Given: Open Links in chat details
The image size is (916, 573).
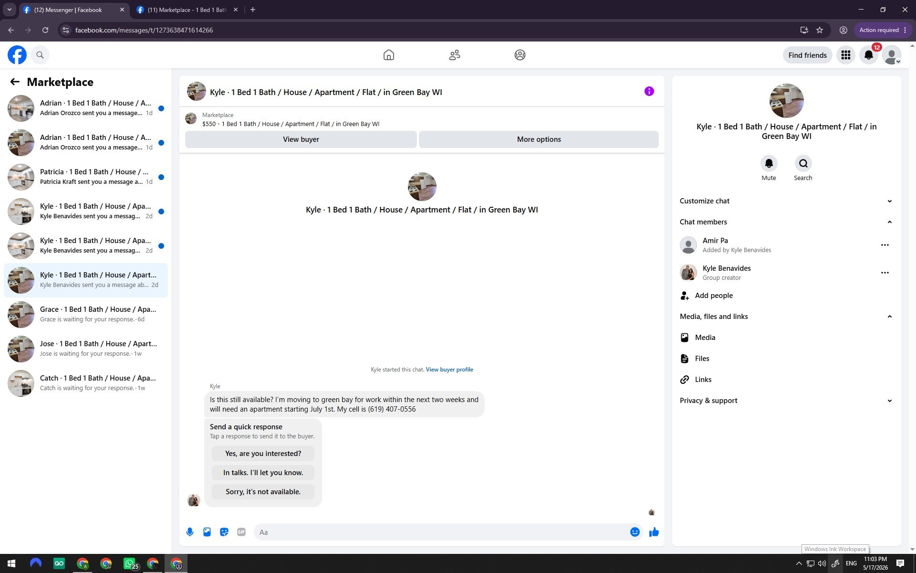Looking at the screenshot, I should (786, 380).
